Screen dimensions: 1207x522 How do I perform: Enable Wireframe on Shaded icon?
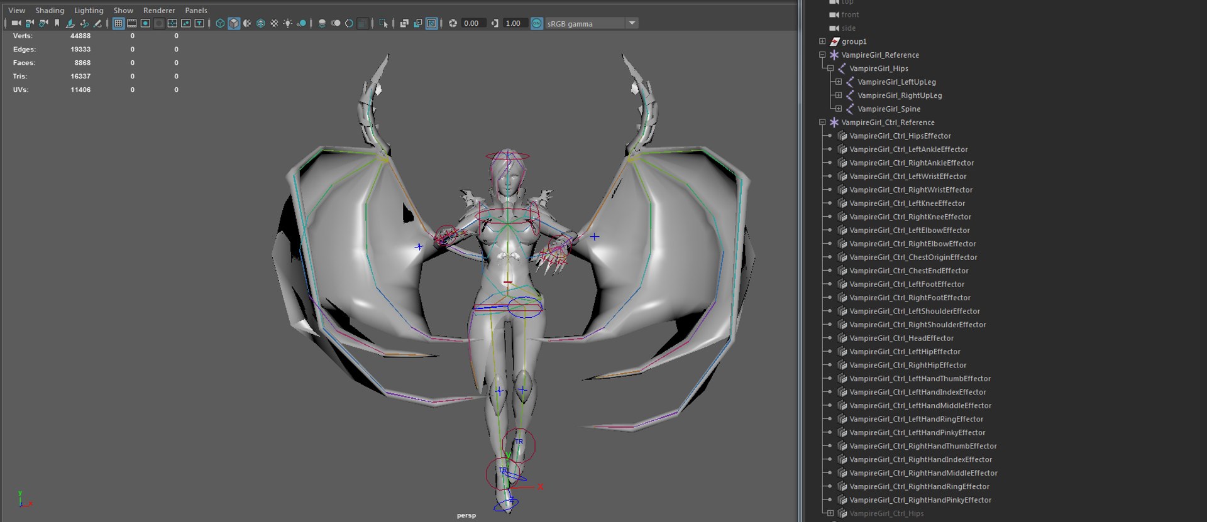(x=261, y=23)
